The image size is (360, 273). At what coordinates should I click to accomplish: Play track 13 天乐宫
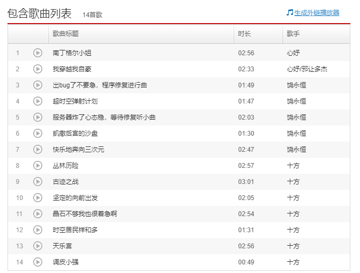tap(37, 246)
